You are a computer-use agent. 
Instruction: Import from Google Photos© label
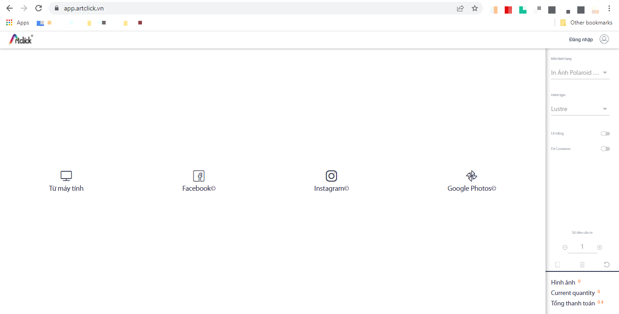[472, 188]
